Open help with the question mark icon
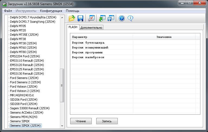This screenshot has height=132, width=208. click(122, 18)
